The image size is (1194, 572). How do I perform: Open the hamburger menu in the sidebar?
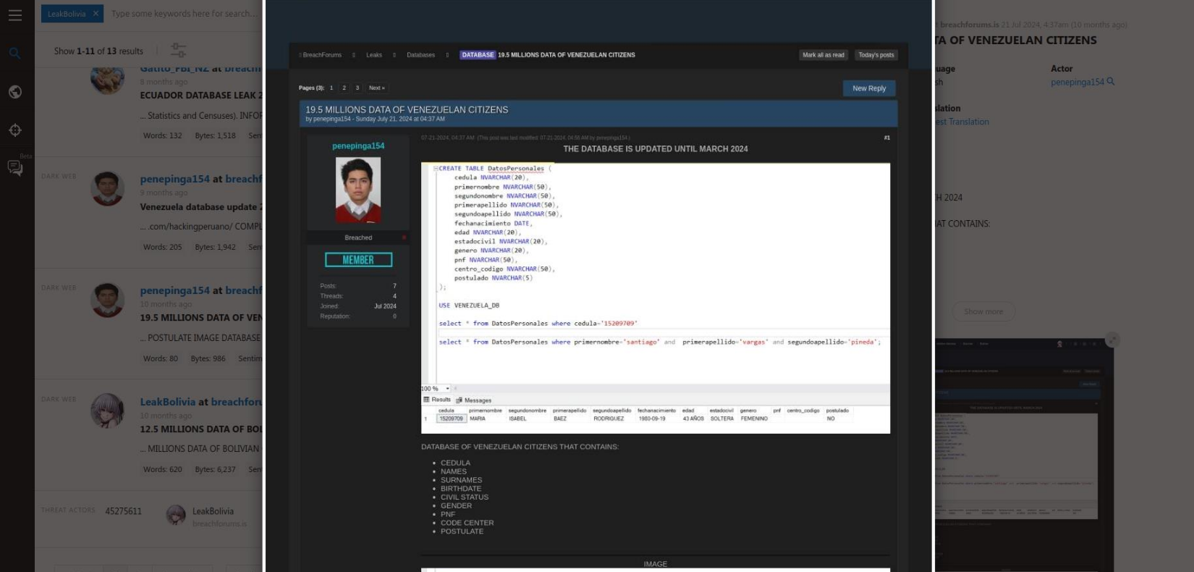(14, 15)
